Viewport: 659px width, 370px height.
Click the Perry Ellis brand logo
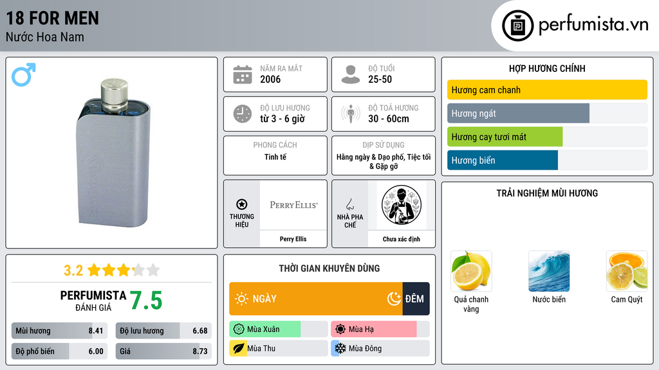click(293, 205)
